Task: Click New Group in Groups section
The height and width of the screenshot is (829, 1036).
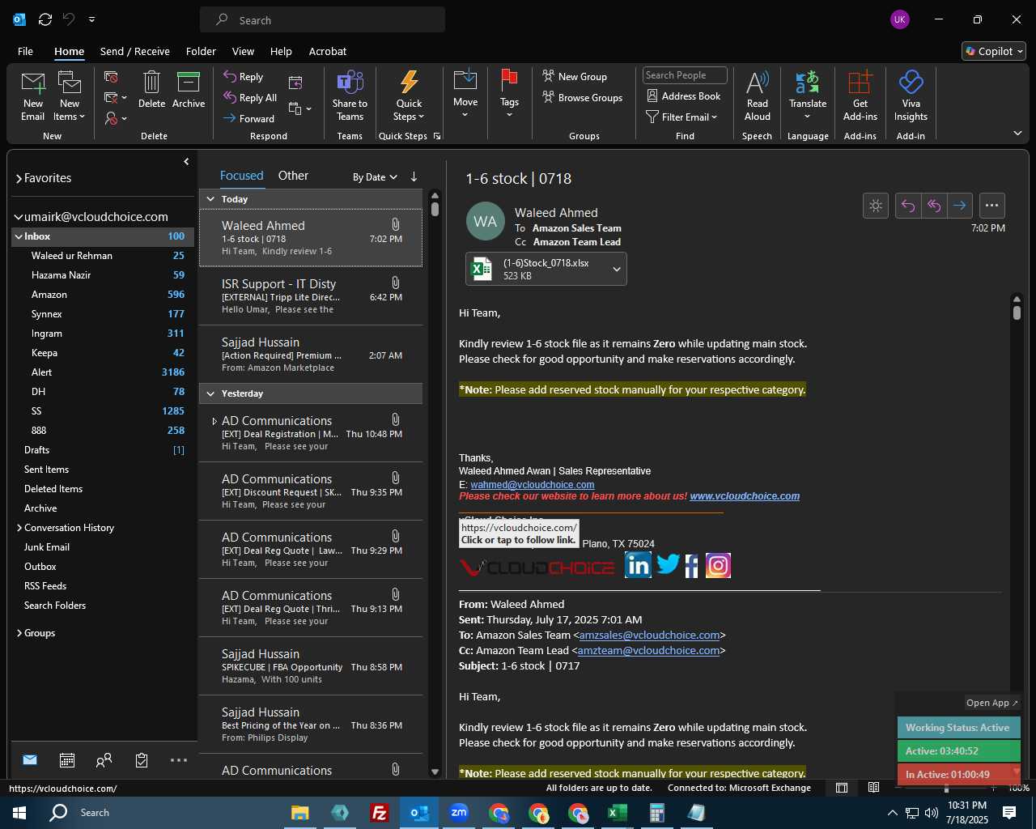Action: point(575,76)
